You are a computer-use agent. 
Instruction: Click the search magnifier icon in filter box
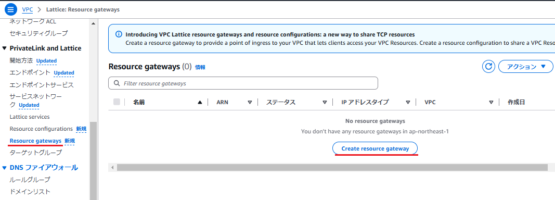click(x=117, y=83)
